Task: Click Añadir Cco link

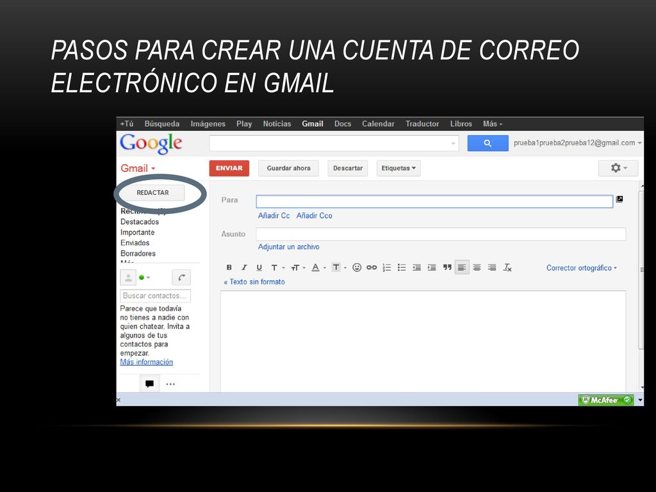Action: click(x=314, y=216)
